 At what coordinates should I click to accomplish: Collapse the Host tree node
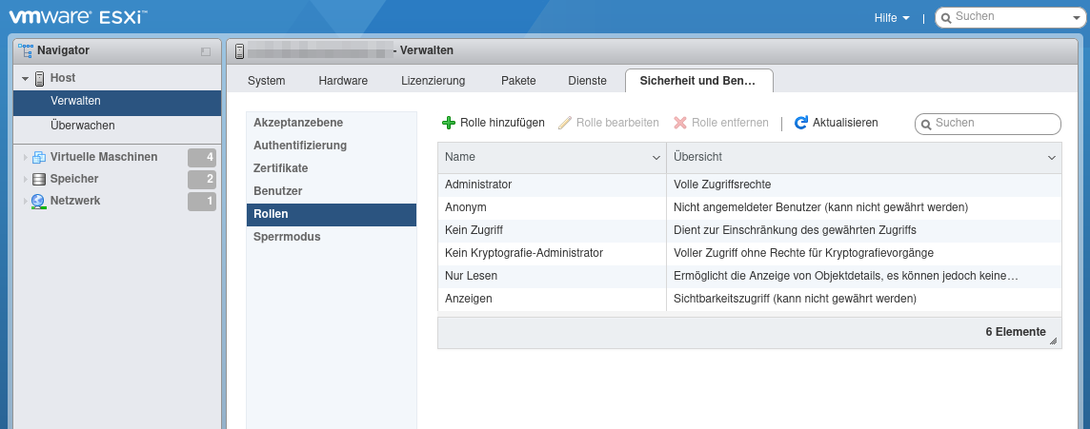(x=26, y=78)
